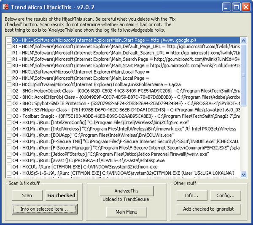The width and height of the screenshot is (253, 225).
Task: Select the R1 Default_Page_URL row text
Action: click(126, 46)
